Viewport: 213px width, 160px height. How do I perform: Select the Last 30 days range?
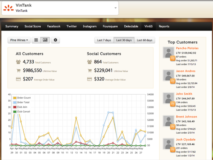[x=124, y=40]
